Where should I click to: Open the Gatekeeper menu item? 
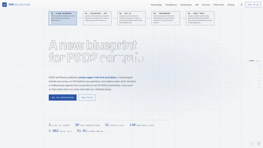186,5
